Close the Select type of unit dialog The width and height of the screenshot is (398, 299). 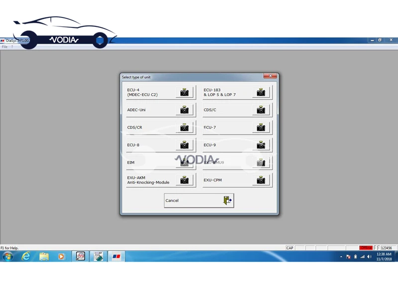(270, 76)
